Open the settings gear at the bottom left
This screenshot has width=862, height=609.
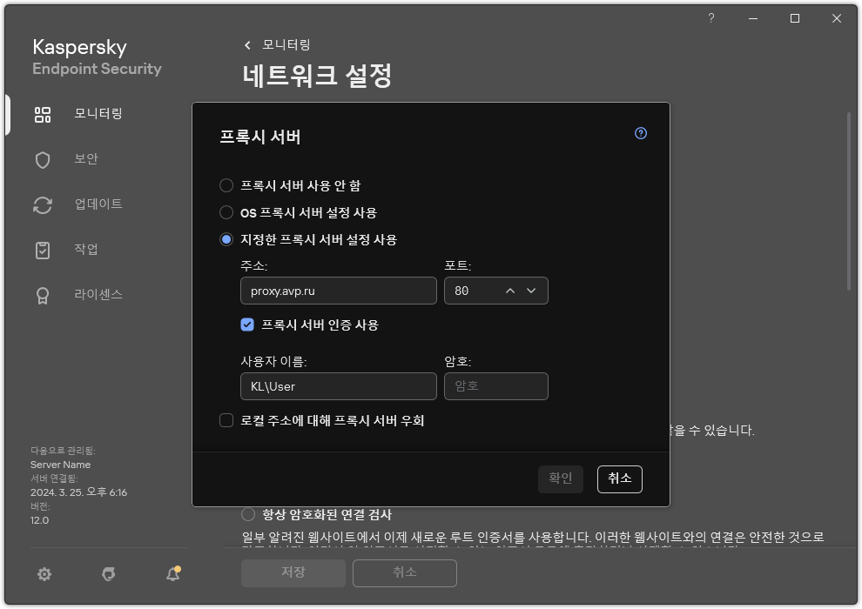pos(44,574)
